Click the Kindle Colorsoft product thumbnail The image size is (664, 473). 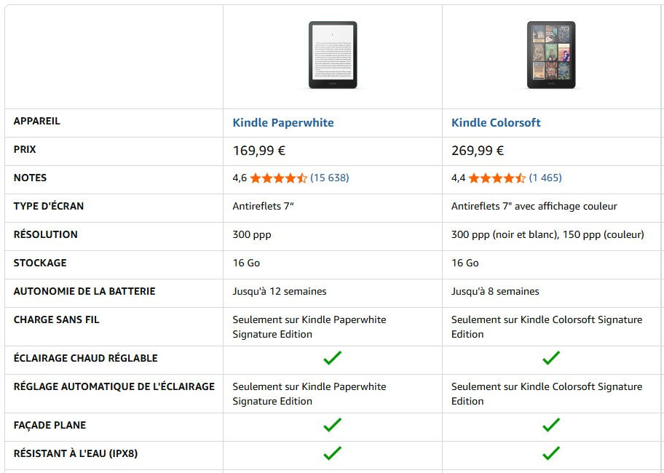[551, 55]
